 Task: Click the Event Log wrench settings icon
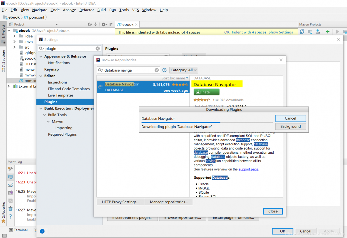[10, 169]
